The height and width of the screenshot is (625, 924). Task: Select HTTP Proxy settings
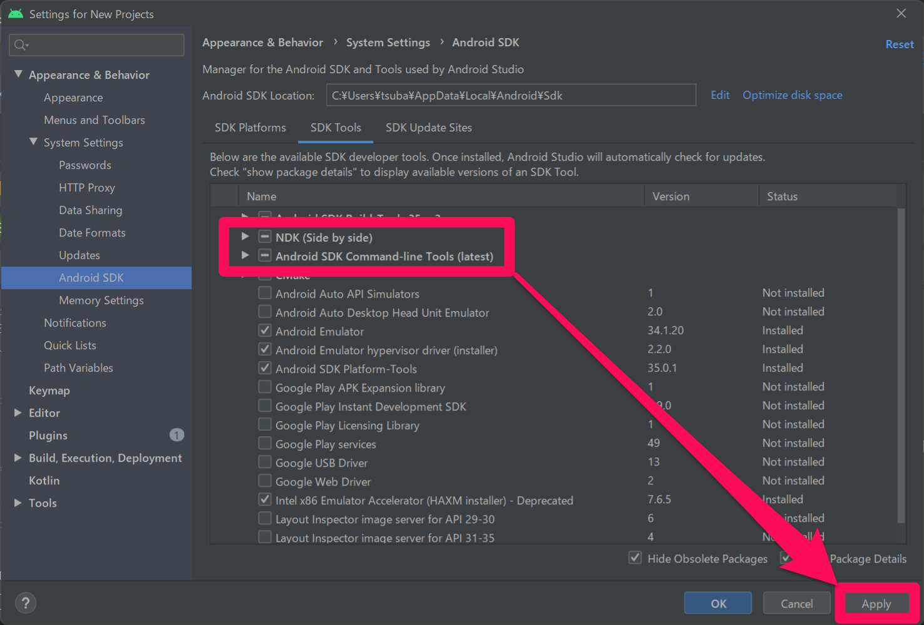point(87,188)
